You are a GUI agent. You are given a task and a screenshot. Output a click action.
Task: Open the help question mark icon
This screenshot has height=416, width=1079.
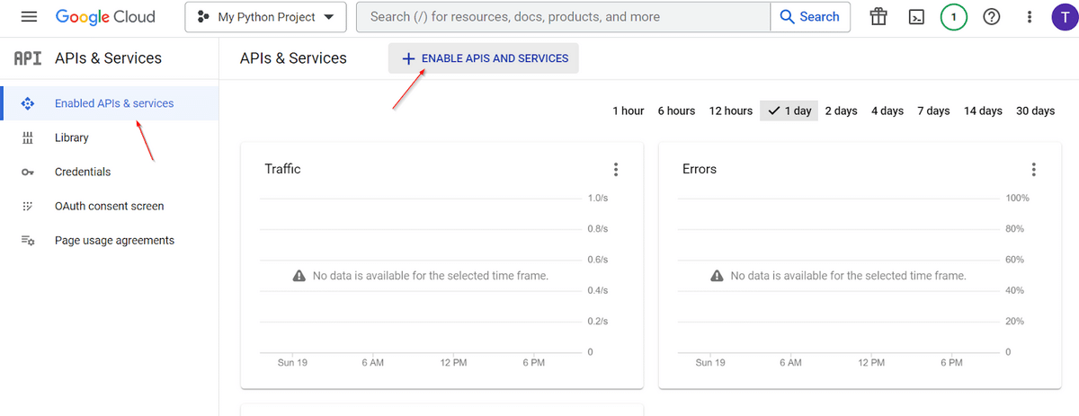coord(992,17)
